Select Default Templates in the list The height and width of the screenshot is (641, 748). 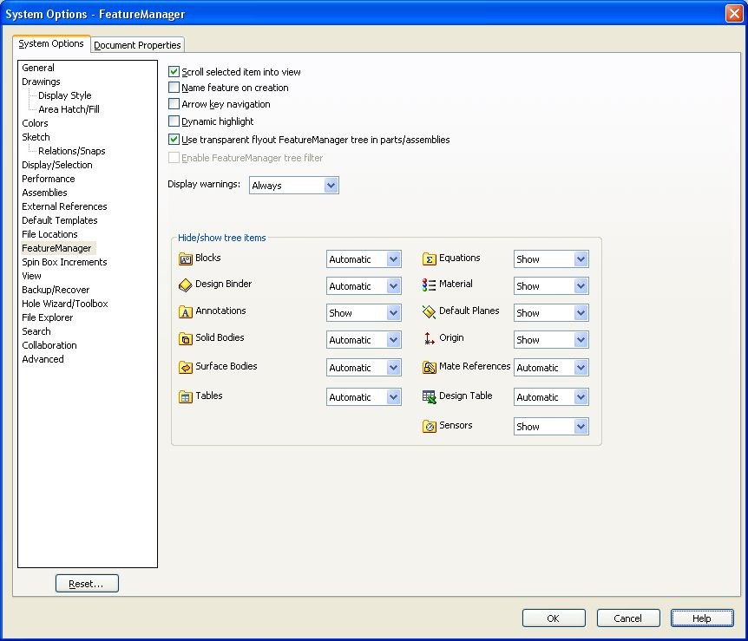click(60, 219)
